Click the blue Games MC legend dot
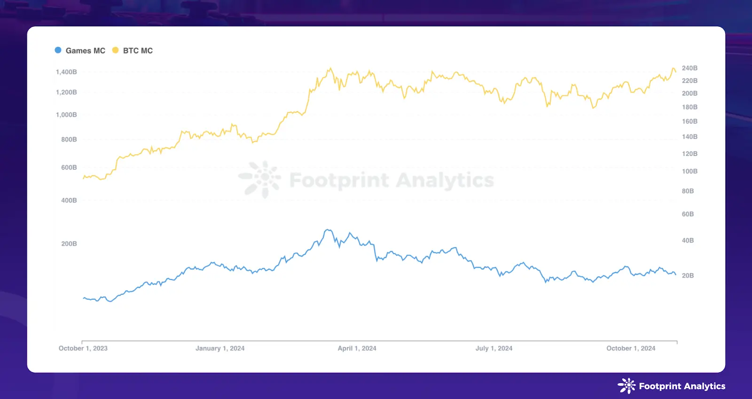 [x=58, y=50]
